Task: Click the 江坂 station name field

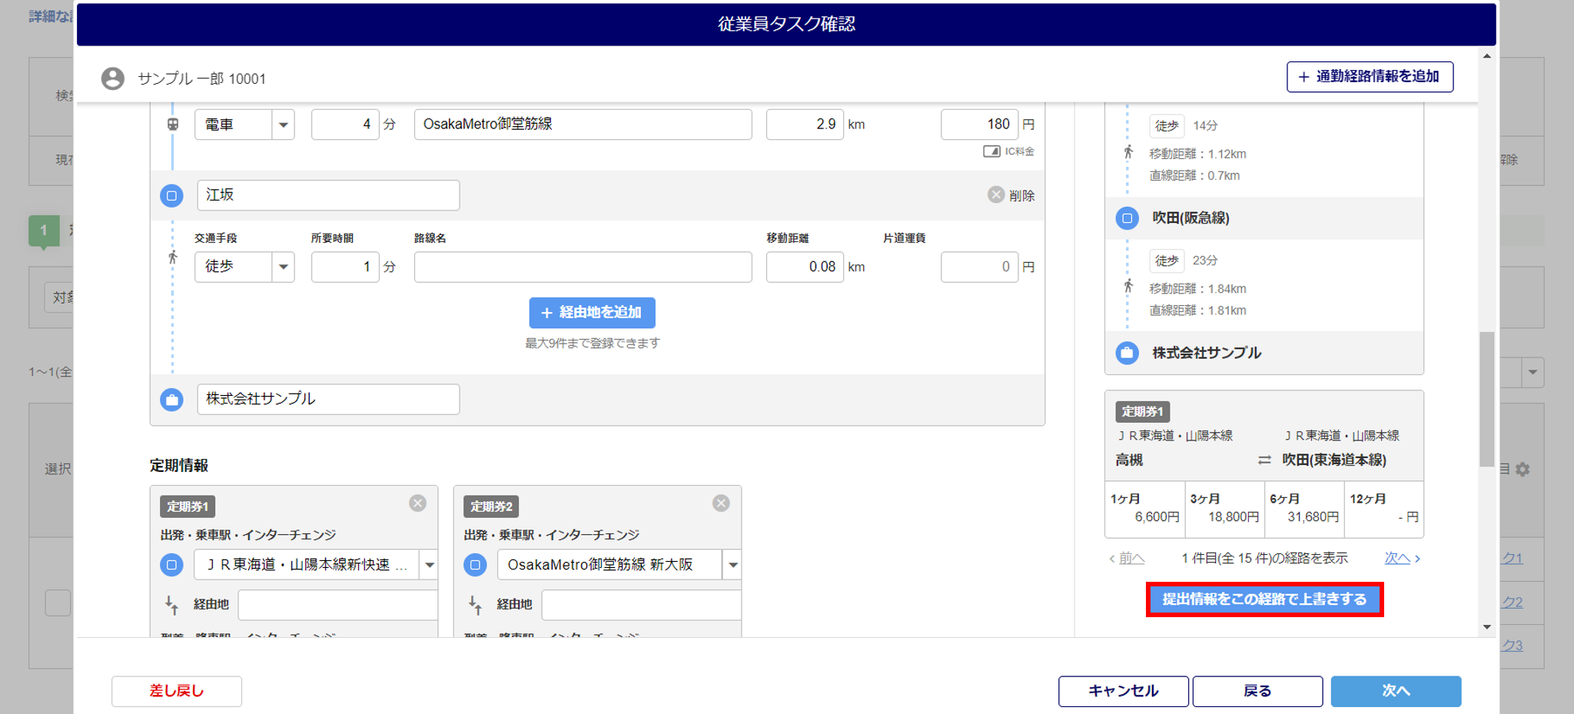Action: coord(328,195)
